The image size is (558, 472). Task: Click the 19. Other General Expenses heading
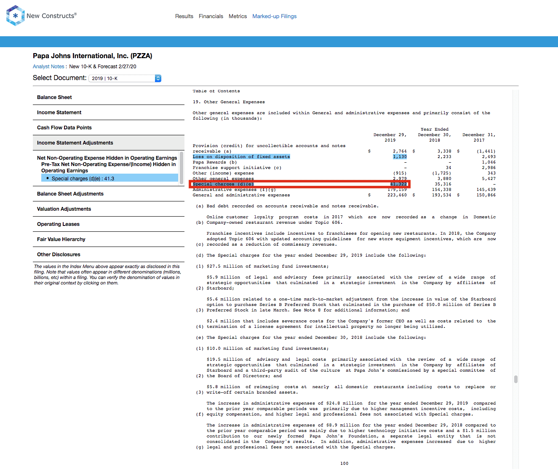[229, 102]
